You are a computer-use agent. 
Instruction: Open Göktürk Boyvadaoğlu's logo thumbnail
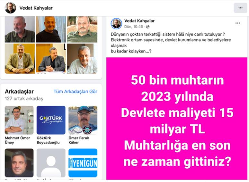(51, 120)
